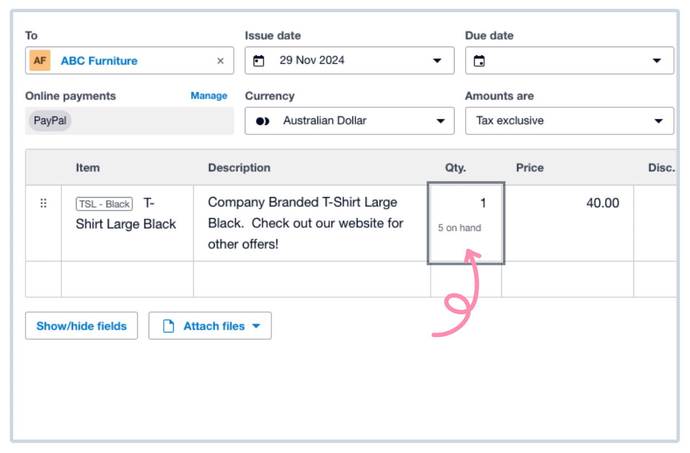The image size is (690, 453).
Task: Click the TSL - Black item code tag
Action: tap(104, 204)
